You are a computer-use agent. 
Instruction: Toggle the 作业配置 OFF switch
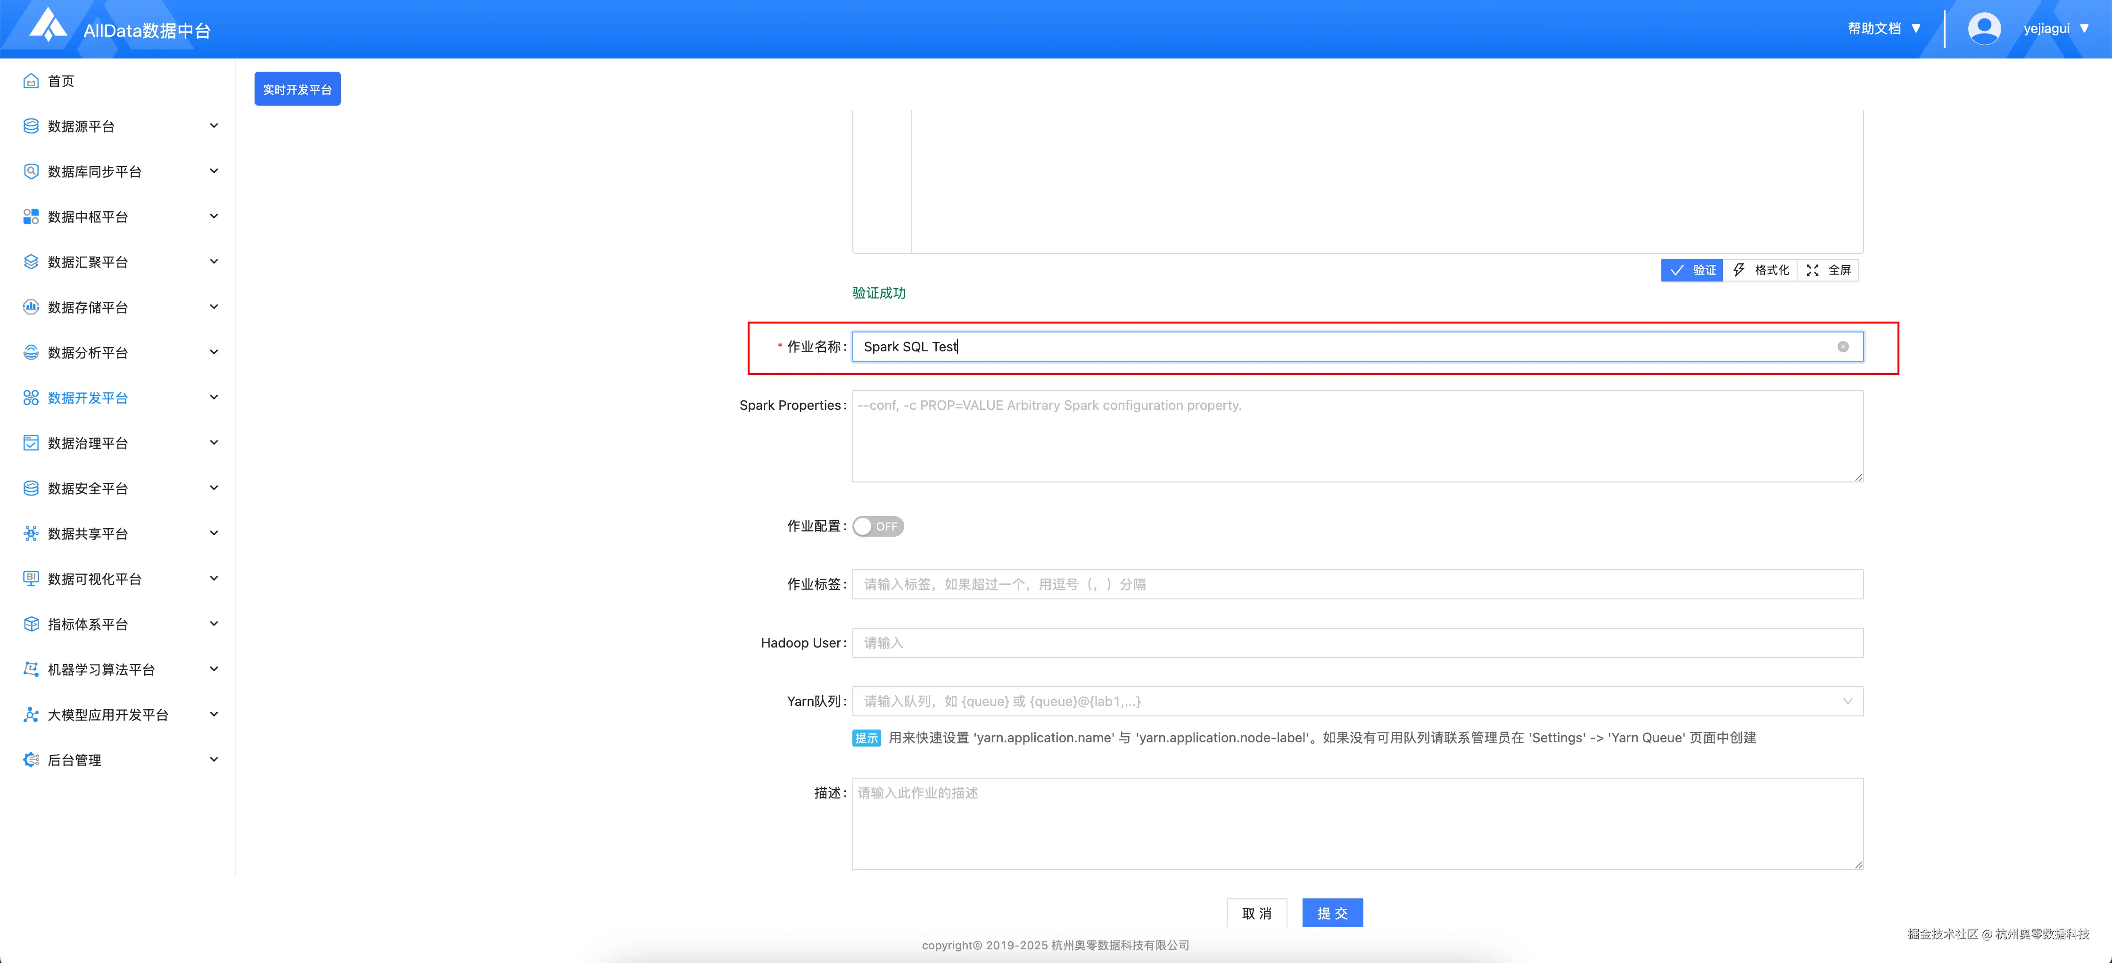pos(878,527)
